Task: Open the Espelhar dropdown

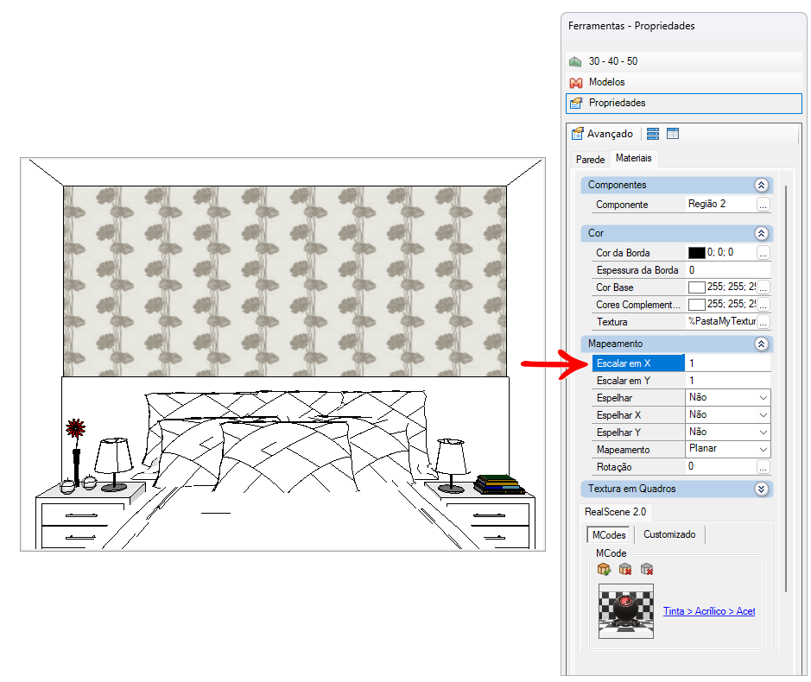Action: point(763,398)
